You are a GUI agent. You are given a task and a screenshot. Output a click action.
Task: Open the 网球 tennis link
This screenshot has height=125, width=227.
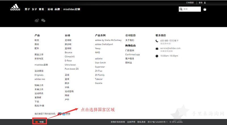[67, 95]
